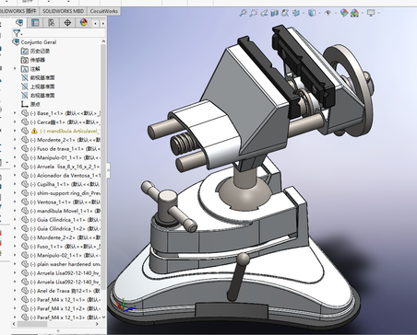Click part icon of Fuso_1<1>
The image size is (417, 335).
(25, 247)
